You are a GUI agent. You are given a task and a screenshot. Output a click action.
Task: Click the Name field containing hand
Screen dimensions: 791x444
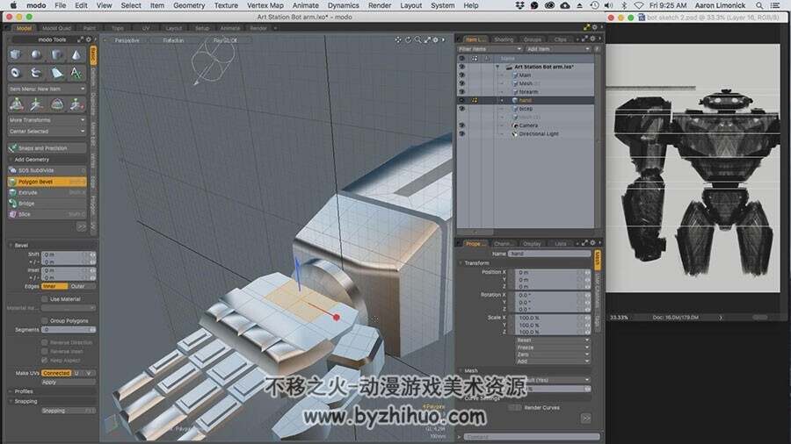click(x=551, y=254)
